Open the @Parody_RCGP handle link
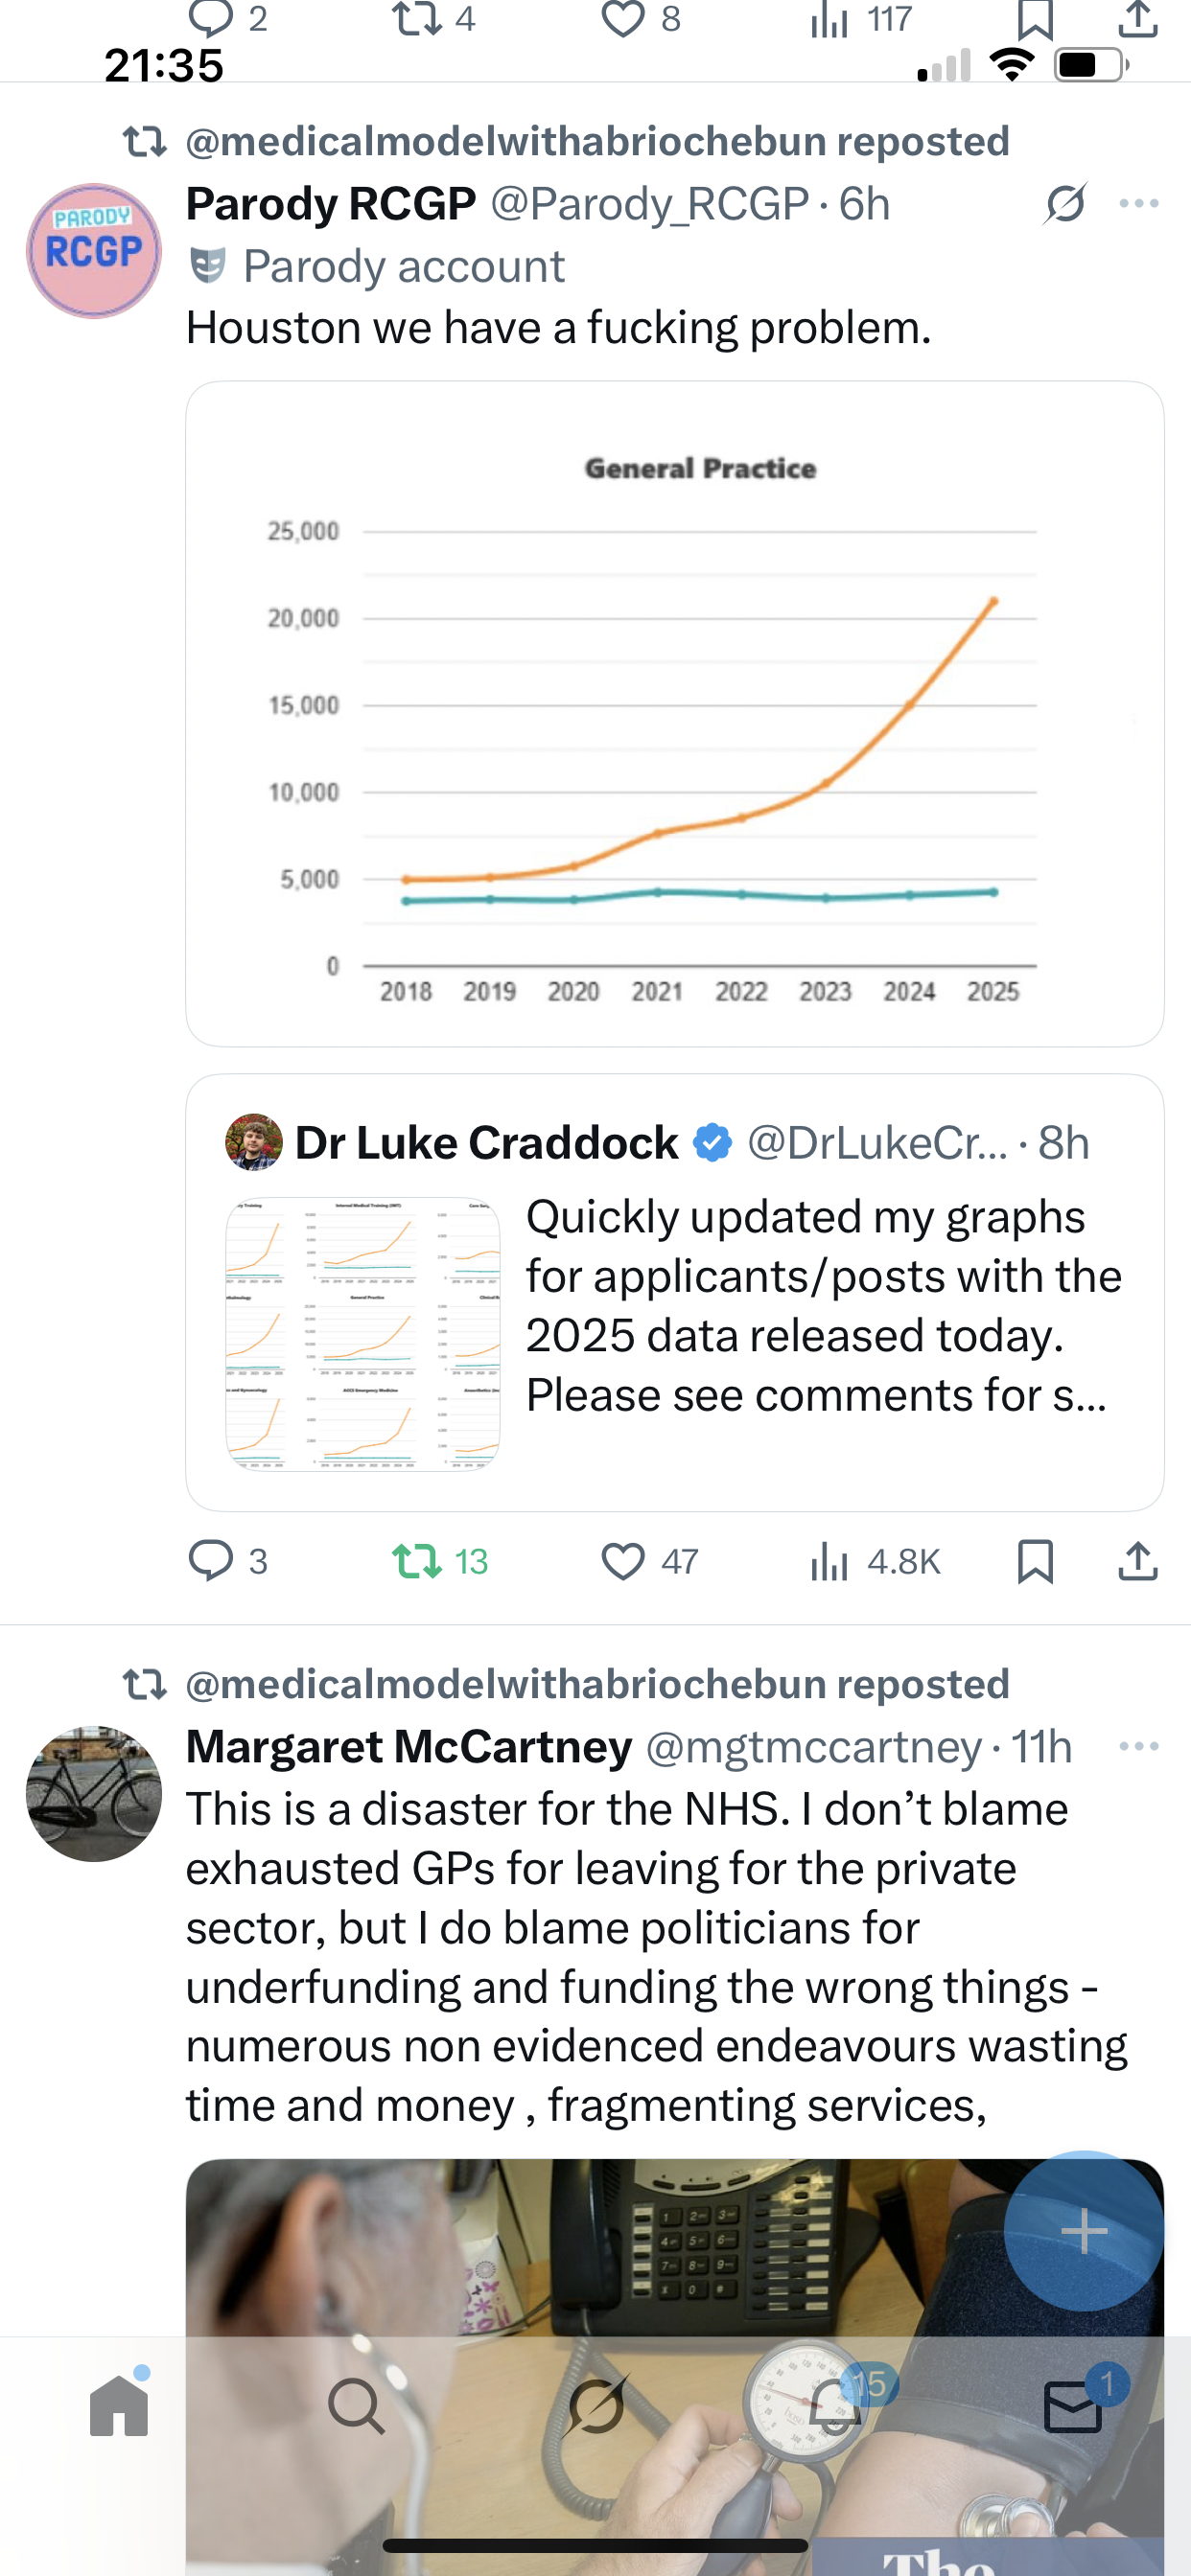 (x=649, y=204)
